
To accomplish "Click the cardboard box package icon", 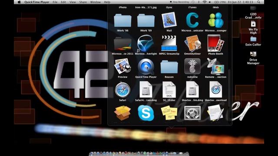I will 122,113.
